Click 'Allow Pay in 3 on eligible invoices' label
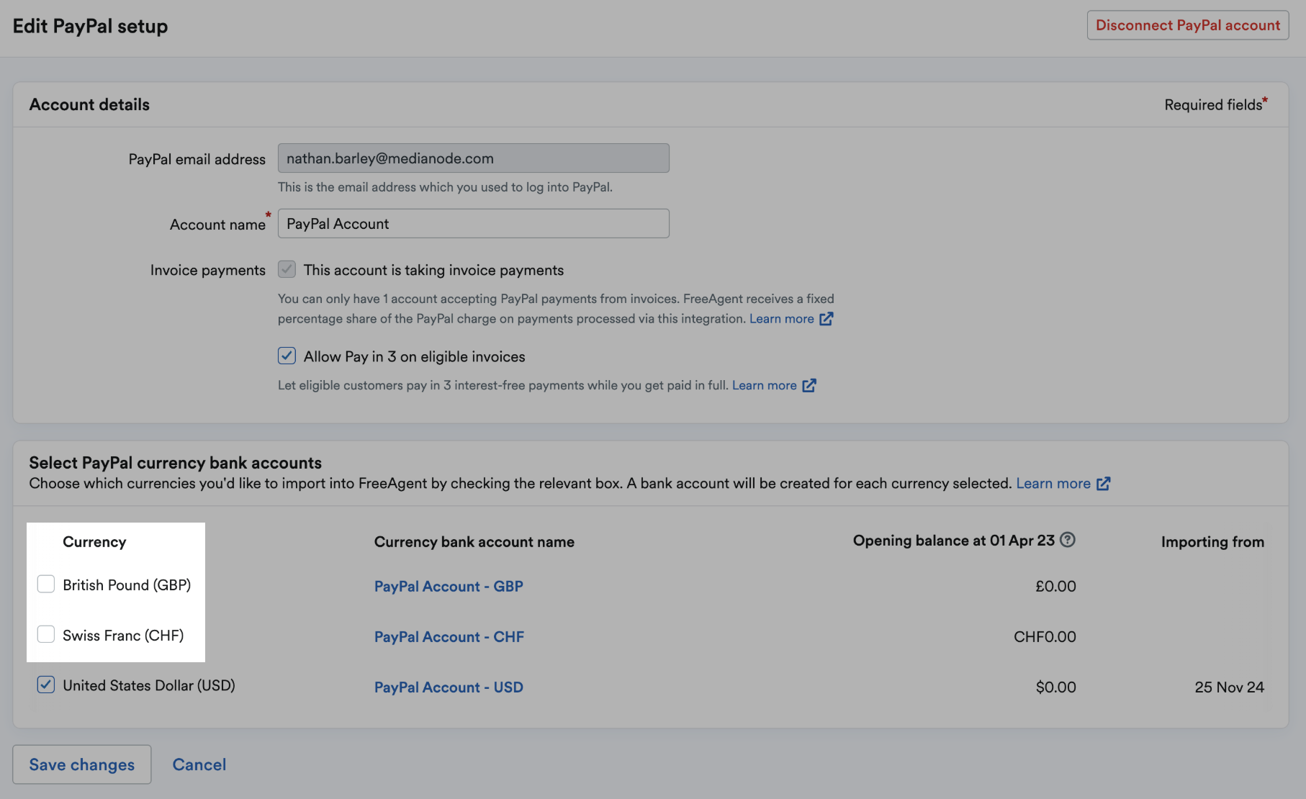This screenshot has width=1306, height=799. pyautogui.click(x=414, y=357)
